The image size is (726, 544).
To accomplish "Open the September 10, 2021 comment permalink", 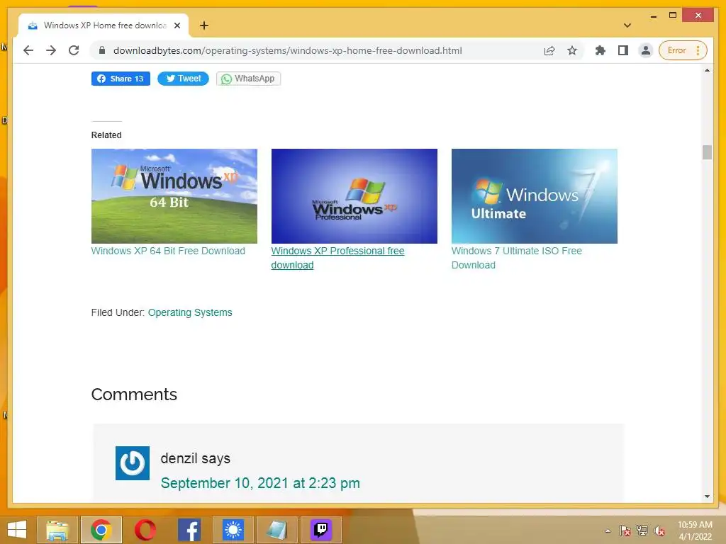I will (x=260, y=483).
